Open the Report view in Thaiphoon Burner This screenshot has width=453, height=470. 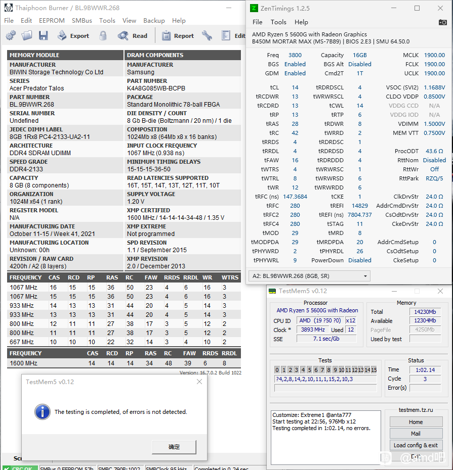click(178, 36)
